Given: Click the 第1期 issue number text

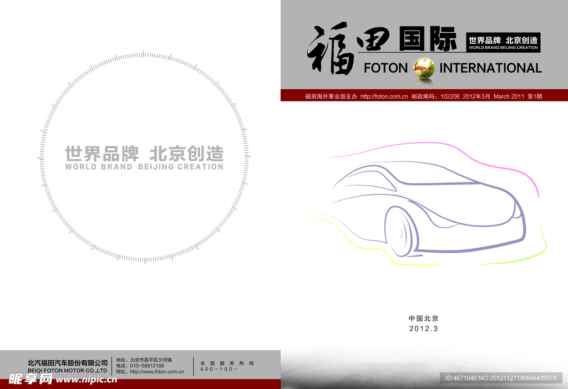Looking at the screenshot, I should tap(535, 96).
